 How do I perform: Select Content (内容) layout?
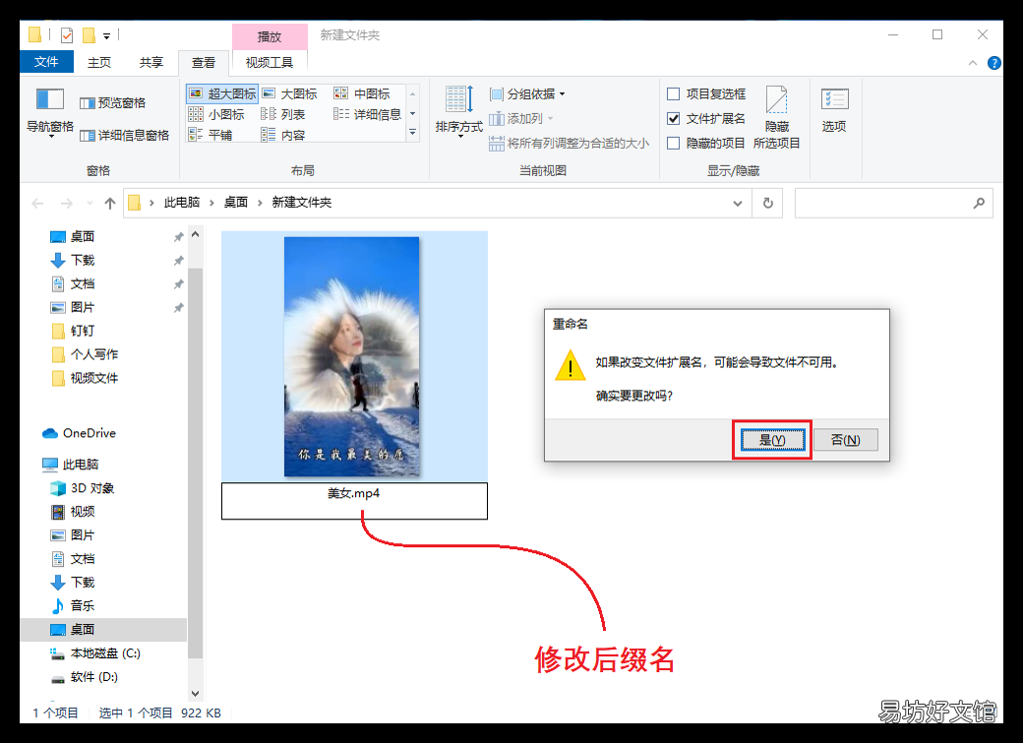282,135
